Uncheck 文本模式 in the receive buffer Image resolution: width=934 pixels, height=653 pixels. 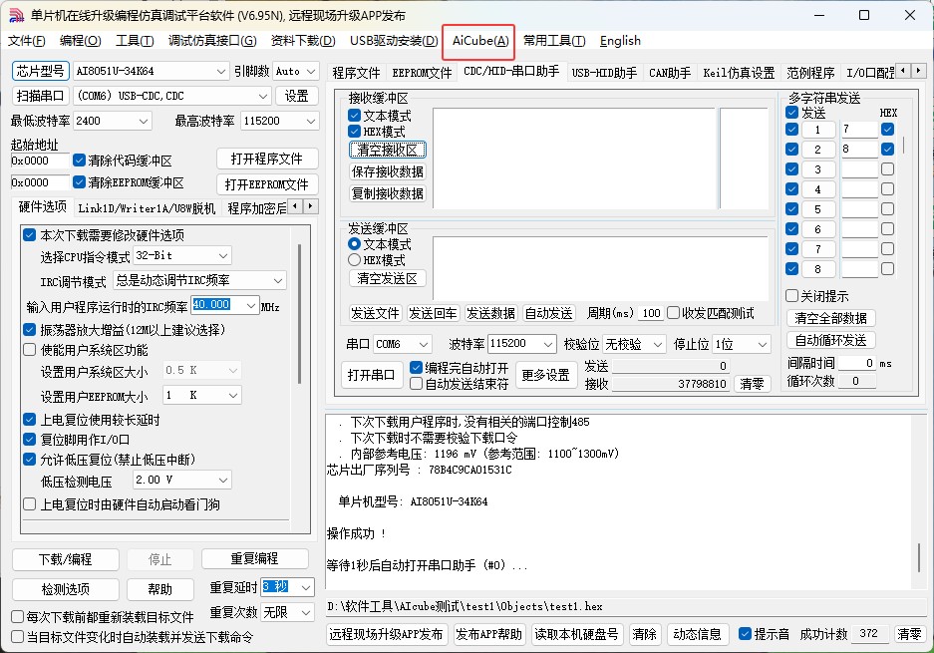(x=355, y=116)
